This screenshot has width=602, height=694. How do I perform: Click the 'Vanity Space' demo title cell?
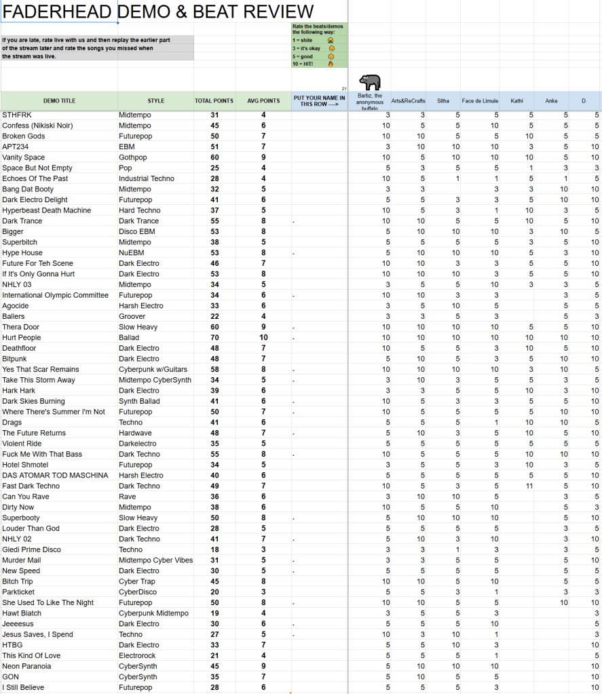[x=24, y=157]
